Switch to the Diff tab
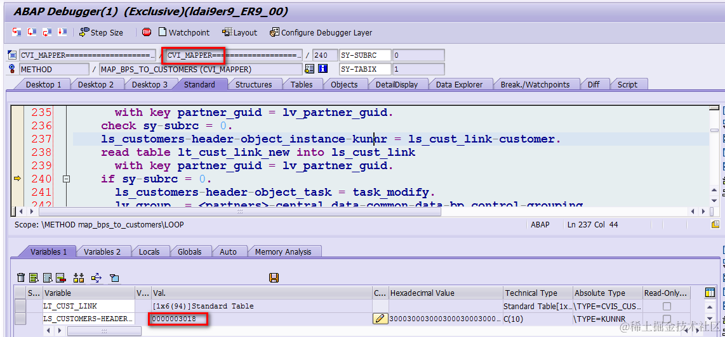The image size is (725, 337). 594,84
